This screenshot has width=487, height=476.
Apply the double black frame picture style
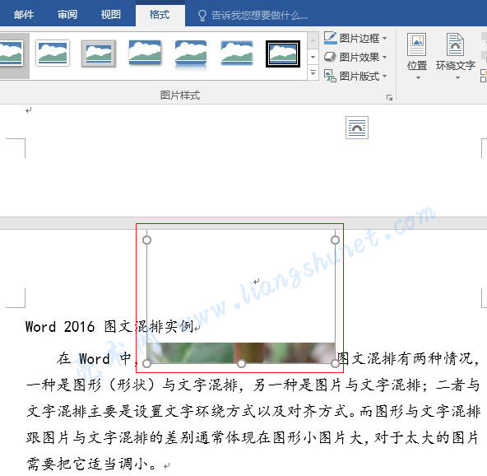pos(283,54)
